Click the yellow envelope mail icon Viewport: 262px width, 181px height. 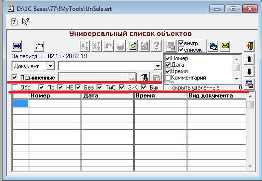click(225, 46)
